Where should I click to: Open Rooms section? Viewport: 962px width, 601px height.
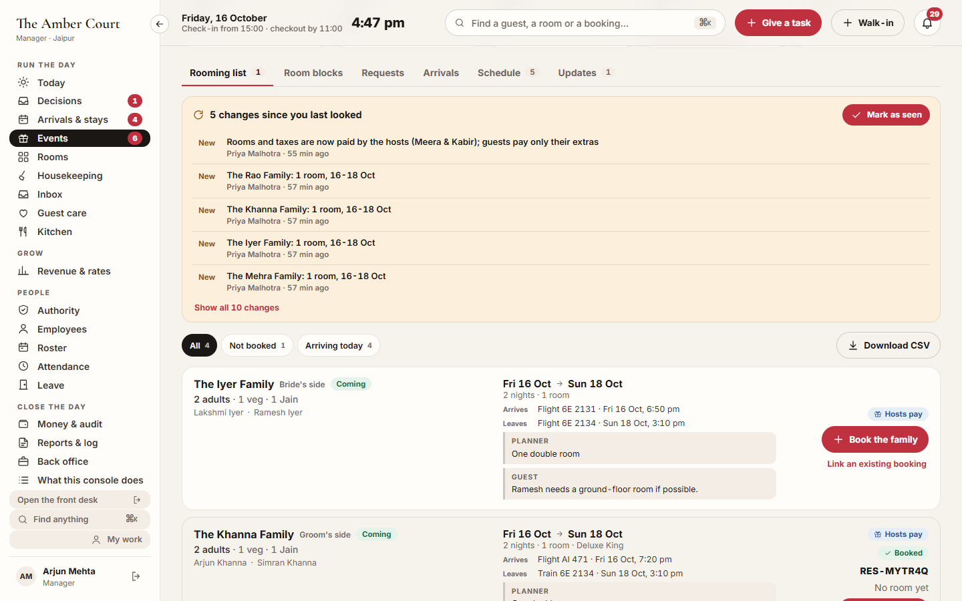pos(79,157)
